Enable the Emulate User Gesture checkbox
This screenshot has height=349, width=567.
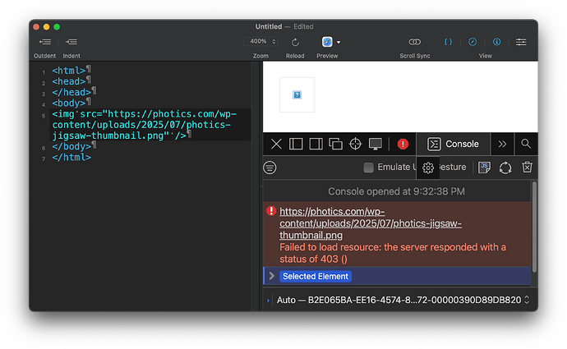coord(369,168)
